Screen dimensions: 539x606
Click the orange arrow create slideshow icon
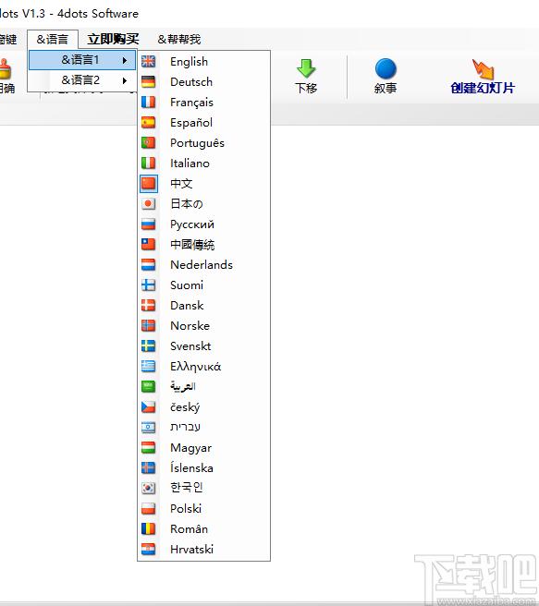point(483,68)
